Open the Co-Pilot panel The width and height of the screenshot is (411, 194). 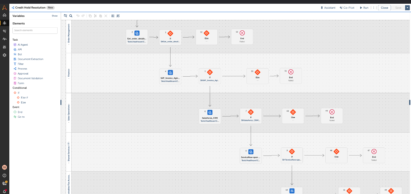347,8
